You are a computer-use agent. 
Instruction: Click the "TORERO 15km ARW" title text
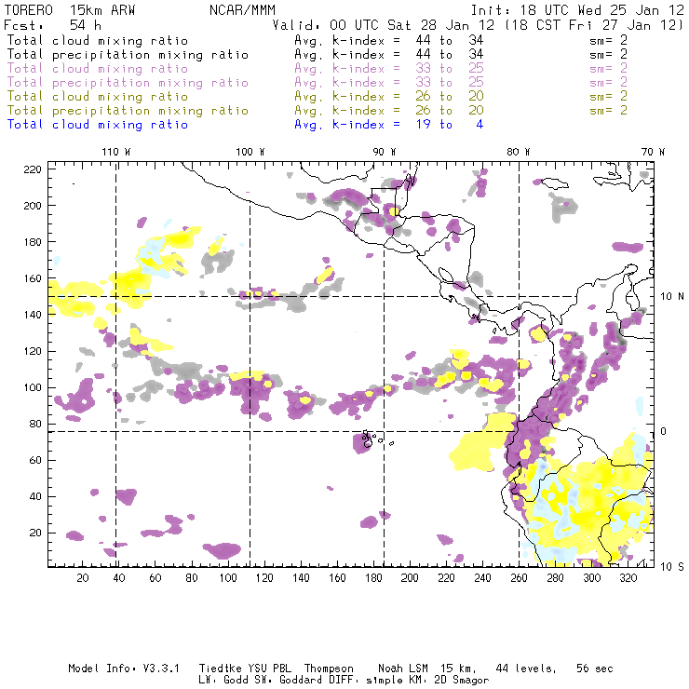[70, 10]
